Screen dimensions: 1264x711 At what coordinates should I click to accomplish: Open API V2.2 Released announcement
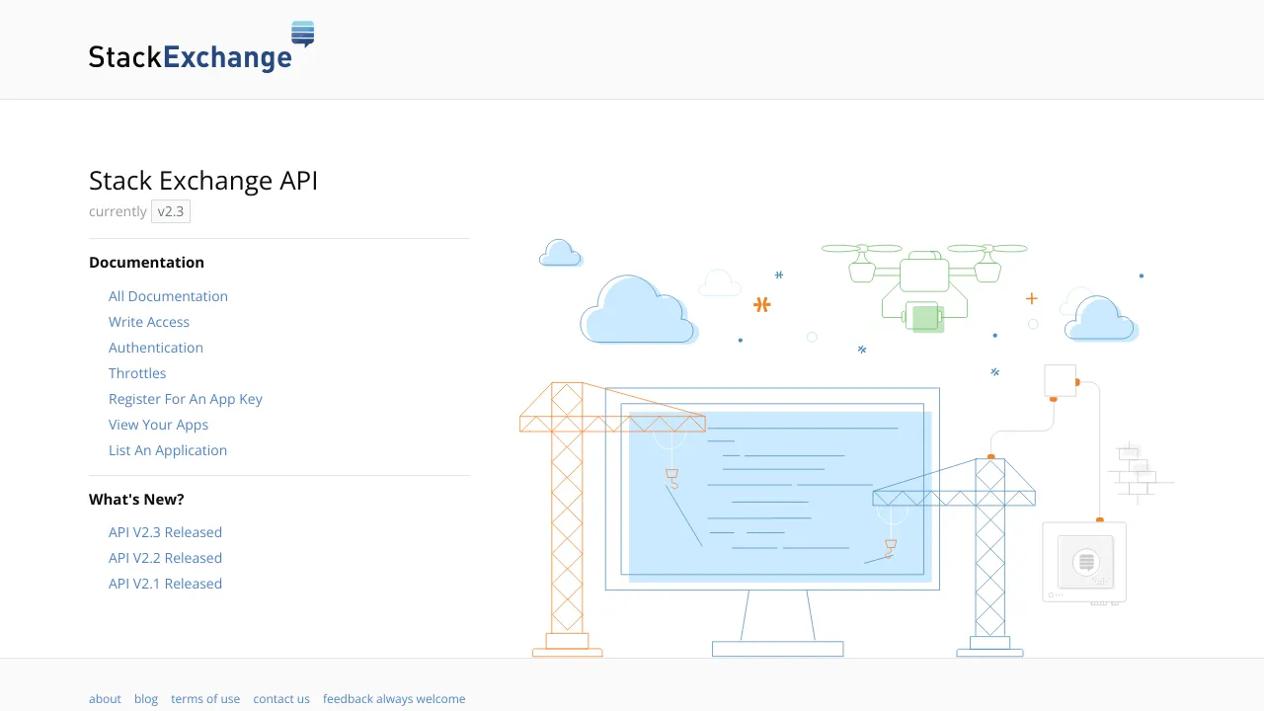pyautogui.click(x=165, y=558)
